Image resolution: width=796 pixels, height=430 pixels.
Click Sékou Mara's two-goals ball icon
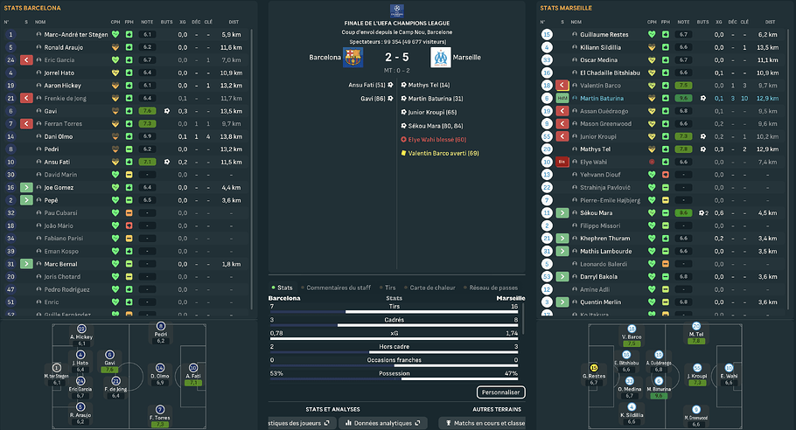[x=703, y=213]
